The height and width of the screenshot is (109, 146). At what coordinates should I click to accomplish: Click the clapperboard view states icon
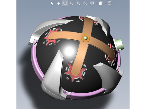(101, 3)
